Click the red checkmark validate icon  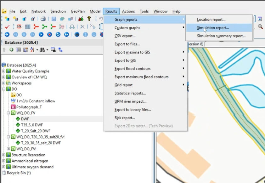[x=7, y=27]
